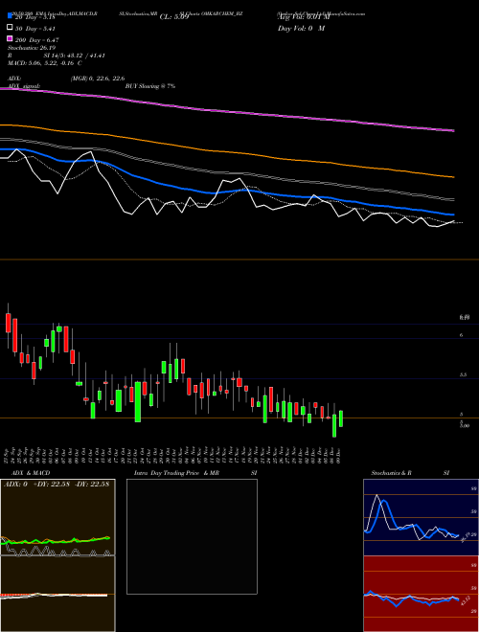
Task: Click the '(MGR) 0, 22.6, 22.6' ADX values
Action: point(98,79)
